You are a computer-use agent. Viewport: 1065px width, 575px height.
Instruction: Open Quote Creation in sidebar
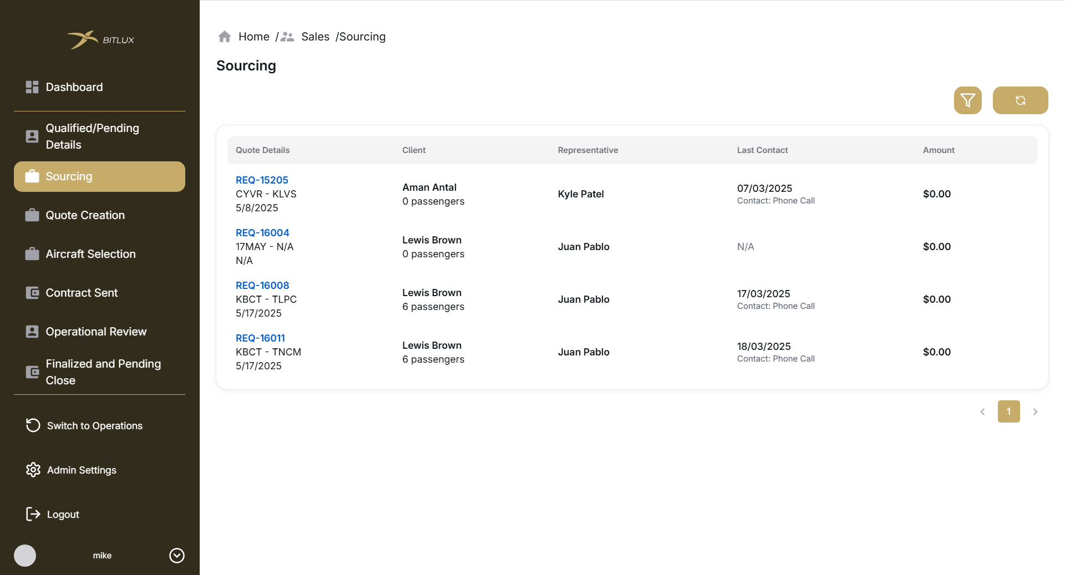point(85,215)
